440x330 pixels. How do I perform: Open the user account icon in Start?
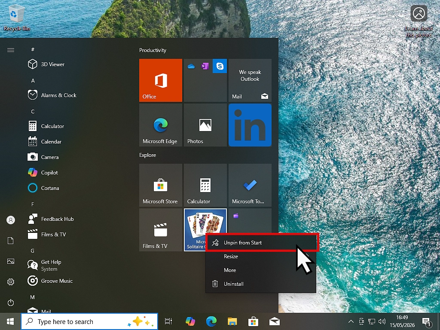11,220
